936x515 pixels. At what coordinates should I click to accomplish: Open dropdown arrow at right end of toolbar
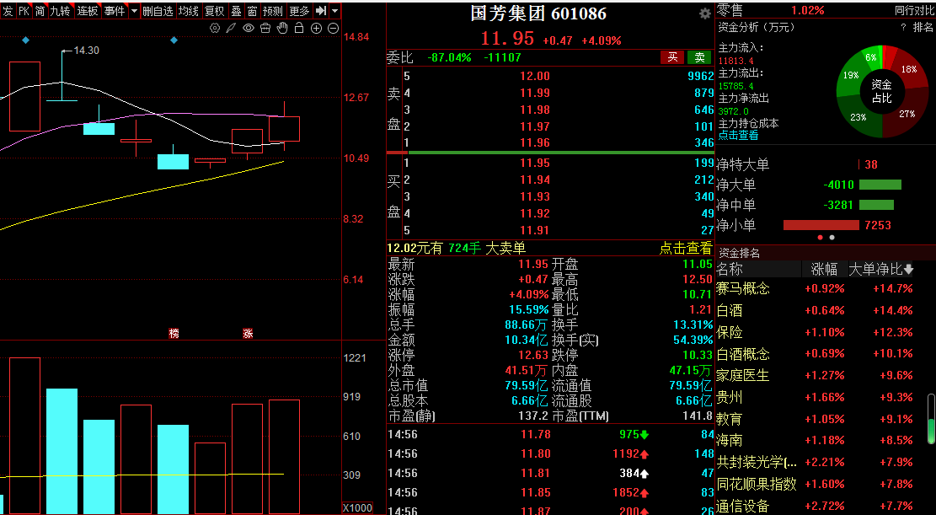tap(334, 11)
